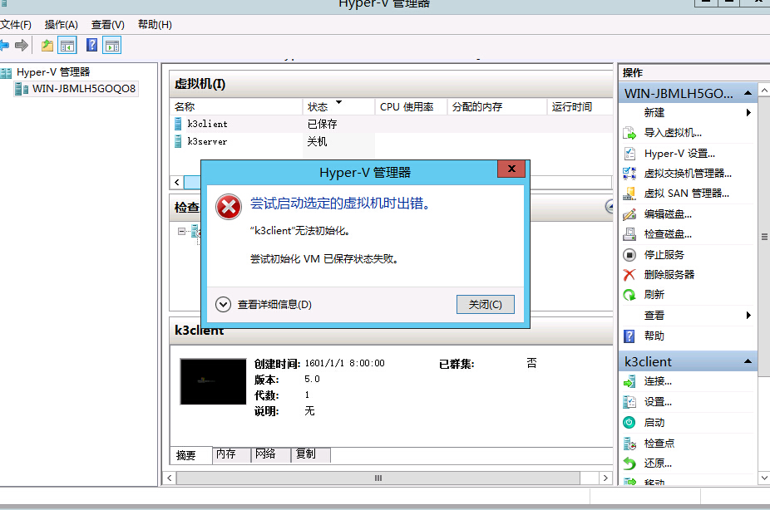Click the Up one level folder icon
This screenshot has width=770, height=510.
pyautogui.click(x=47, y=46)
